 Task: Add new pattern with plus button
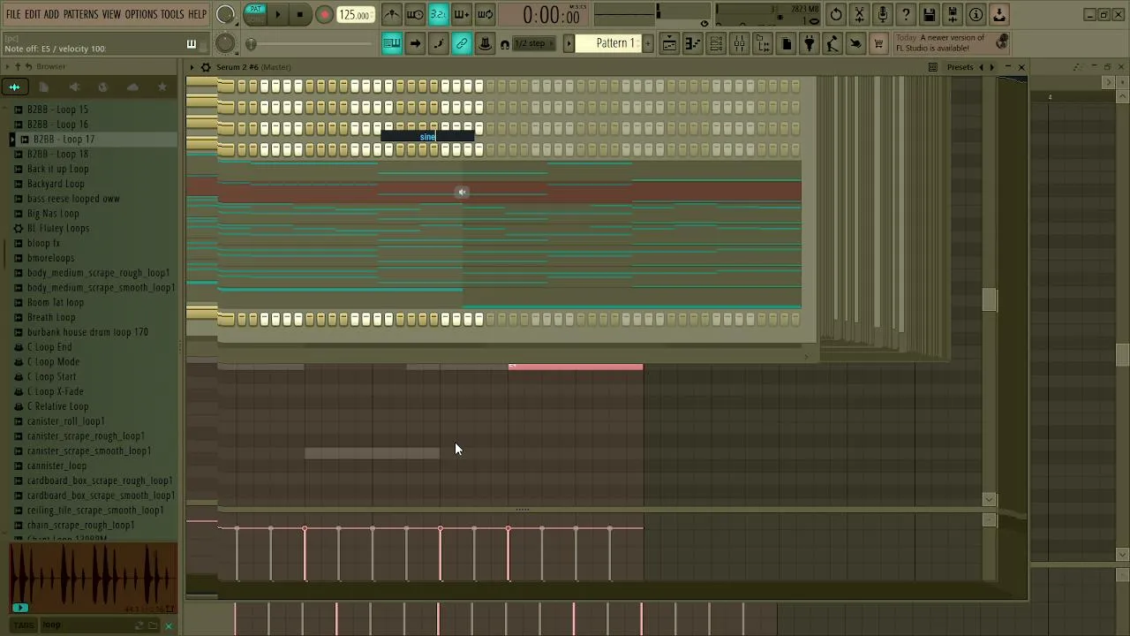point(648,43)
